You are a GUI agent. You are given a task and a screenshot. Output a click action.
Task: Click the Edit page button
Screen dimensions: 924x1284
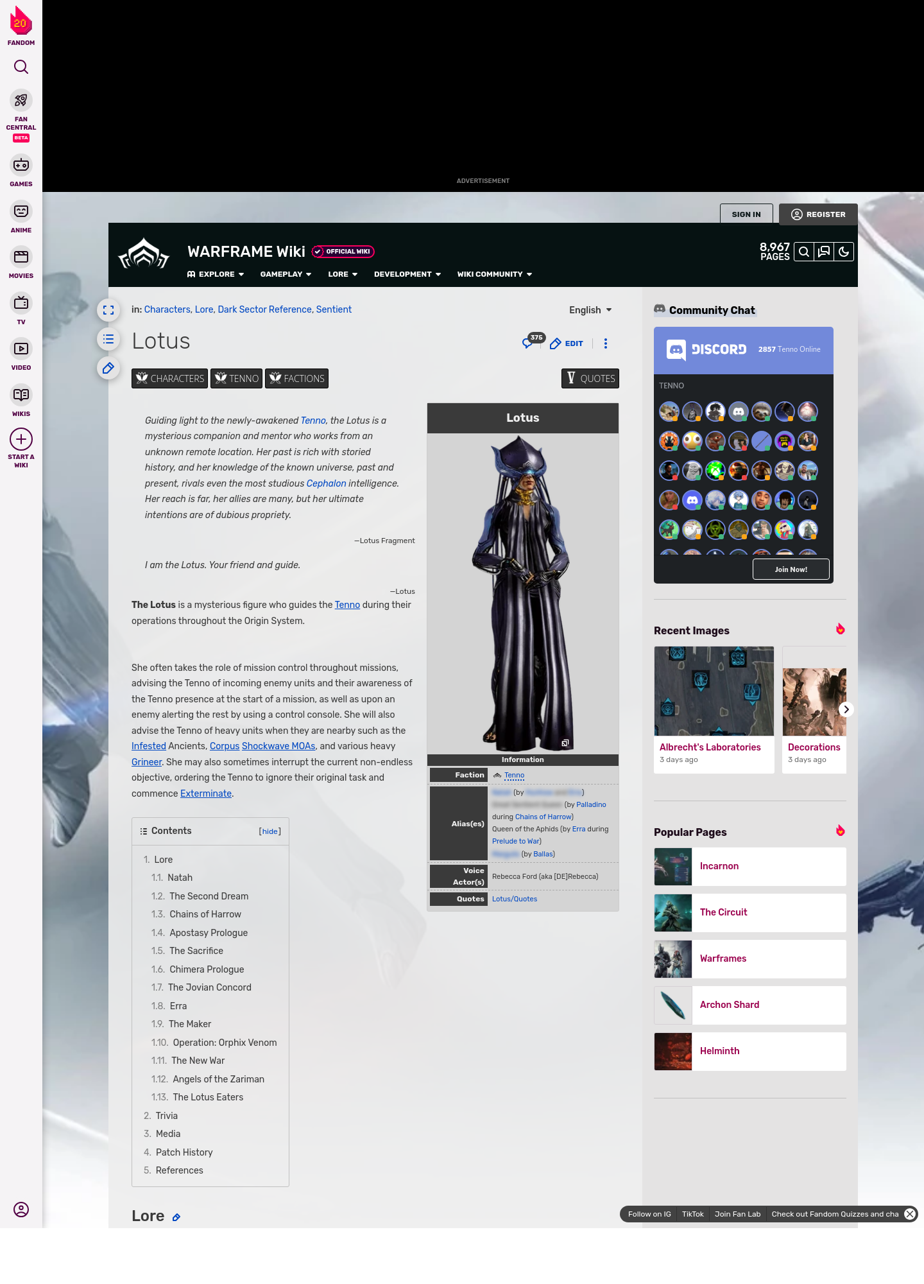567,343
